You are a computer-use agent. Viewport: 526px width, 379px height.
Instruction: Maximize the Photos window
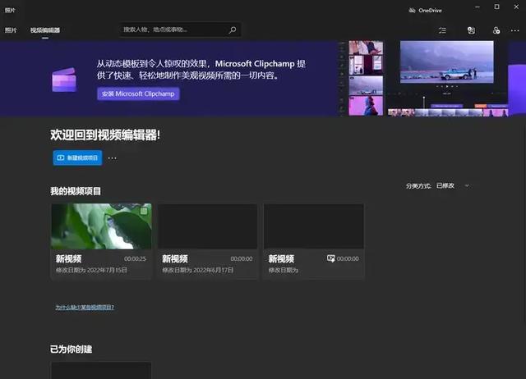click(x=496, y=7)
